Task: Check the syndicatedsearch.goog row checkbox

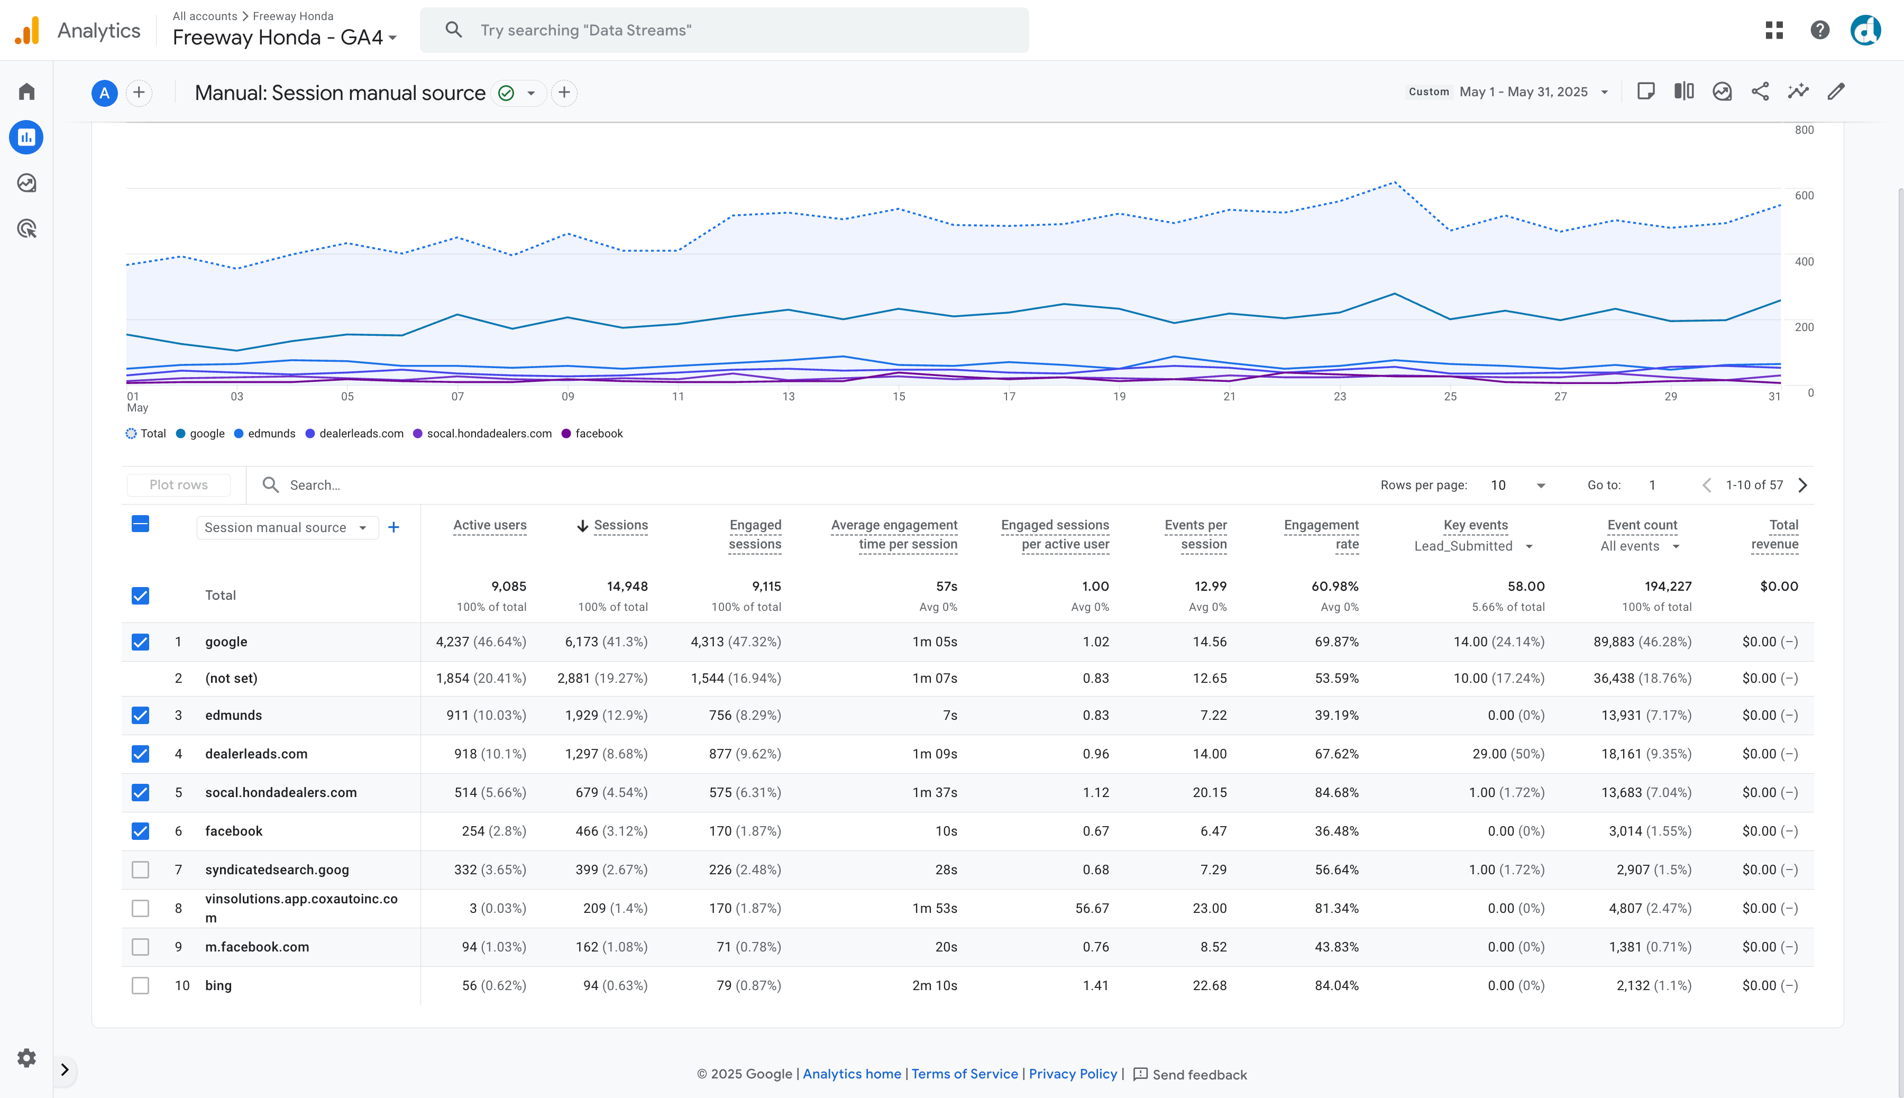Action: click(x=140, y=870)
